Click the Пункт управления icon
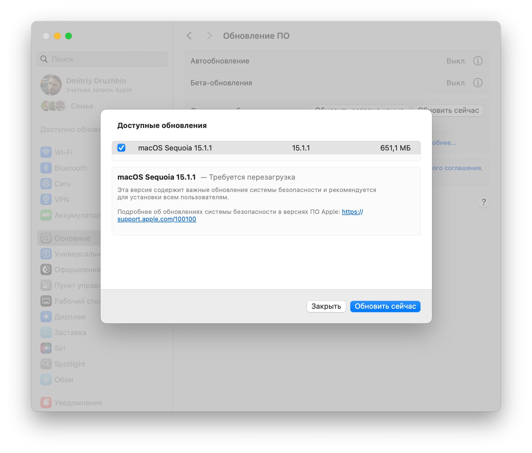532x453 pixels. 46,285
